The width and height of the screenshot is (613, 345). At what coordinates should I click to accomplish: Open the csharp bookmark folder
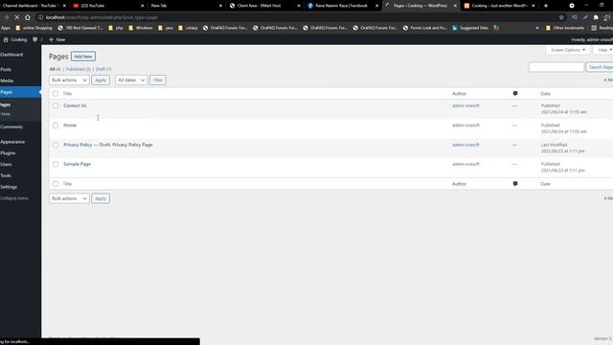tap(188, 28)
